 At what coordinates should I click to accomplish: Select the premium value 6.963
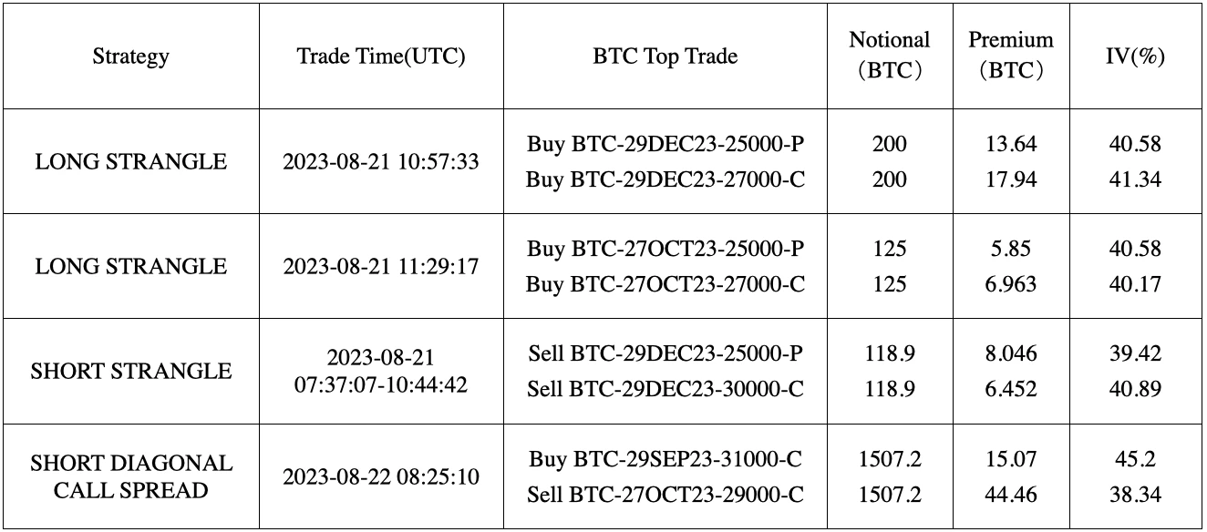(1011, 284)
